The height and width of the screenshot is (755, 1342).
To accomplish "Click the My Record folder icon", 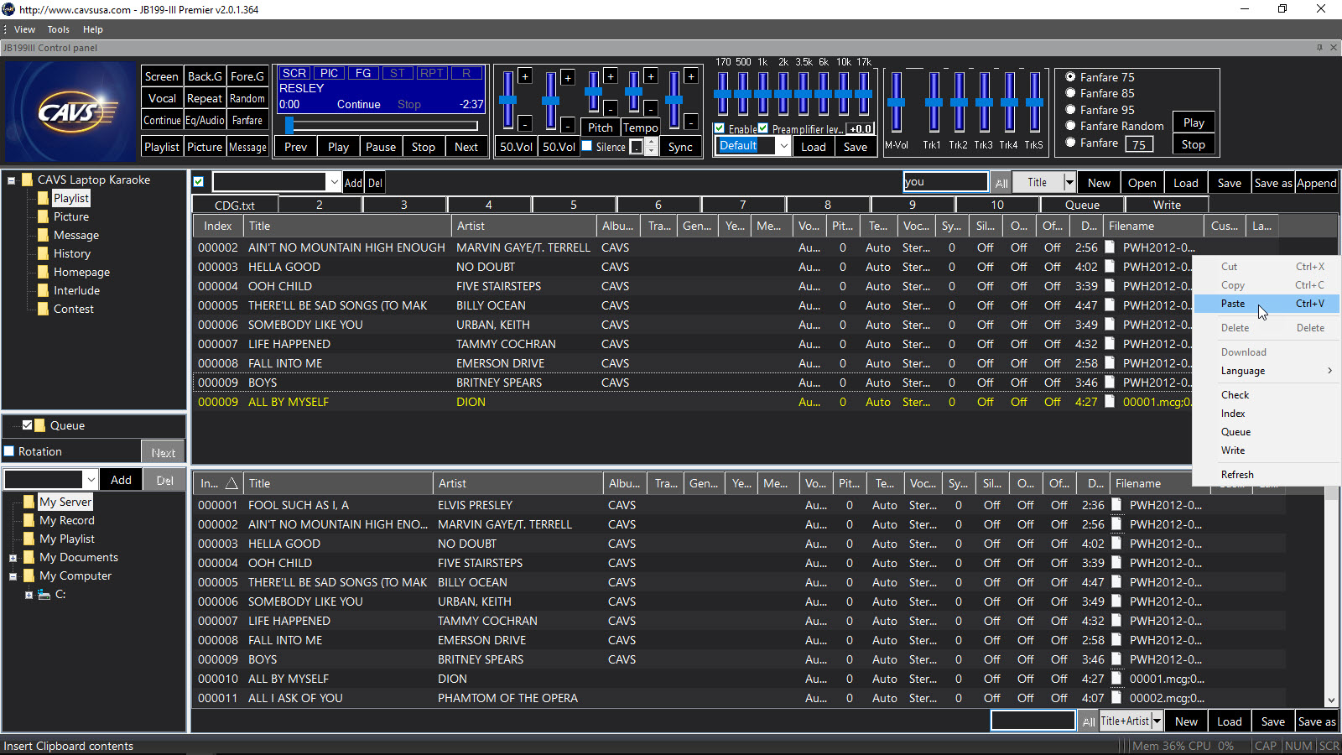I will click(x=29, y=520).
